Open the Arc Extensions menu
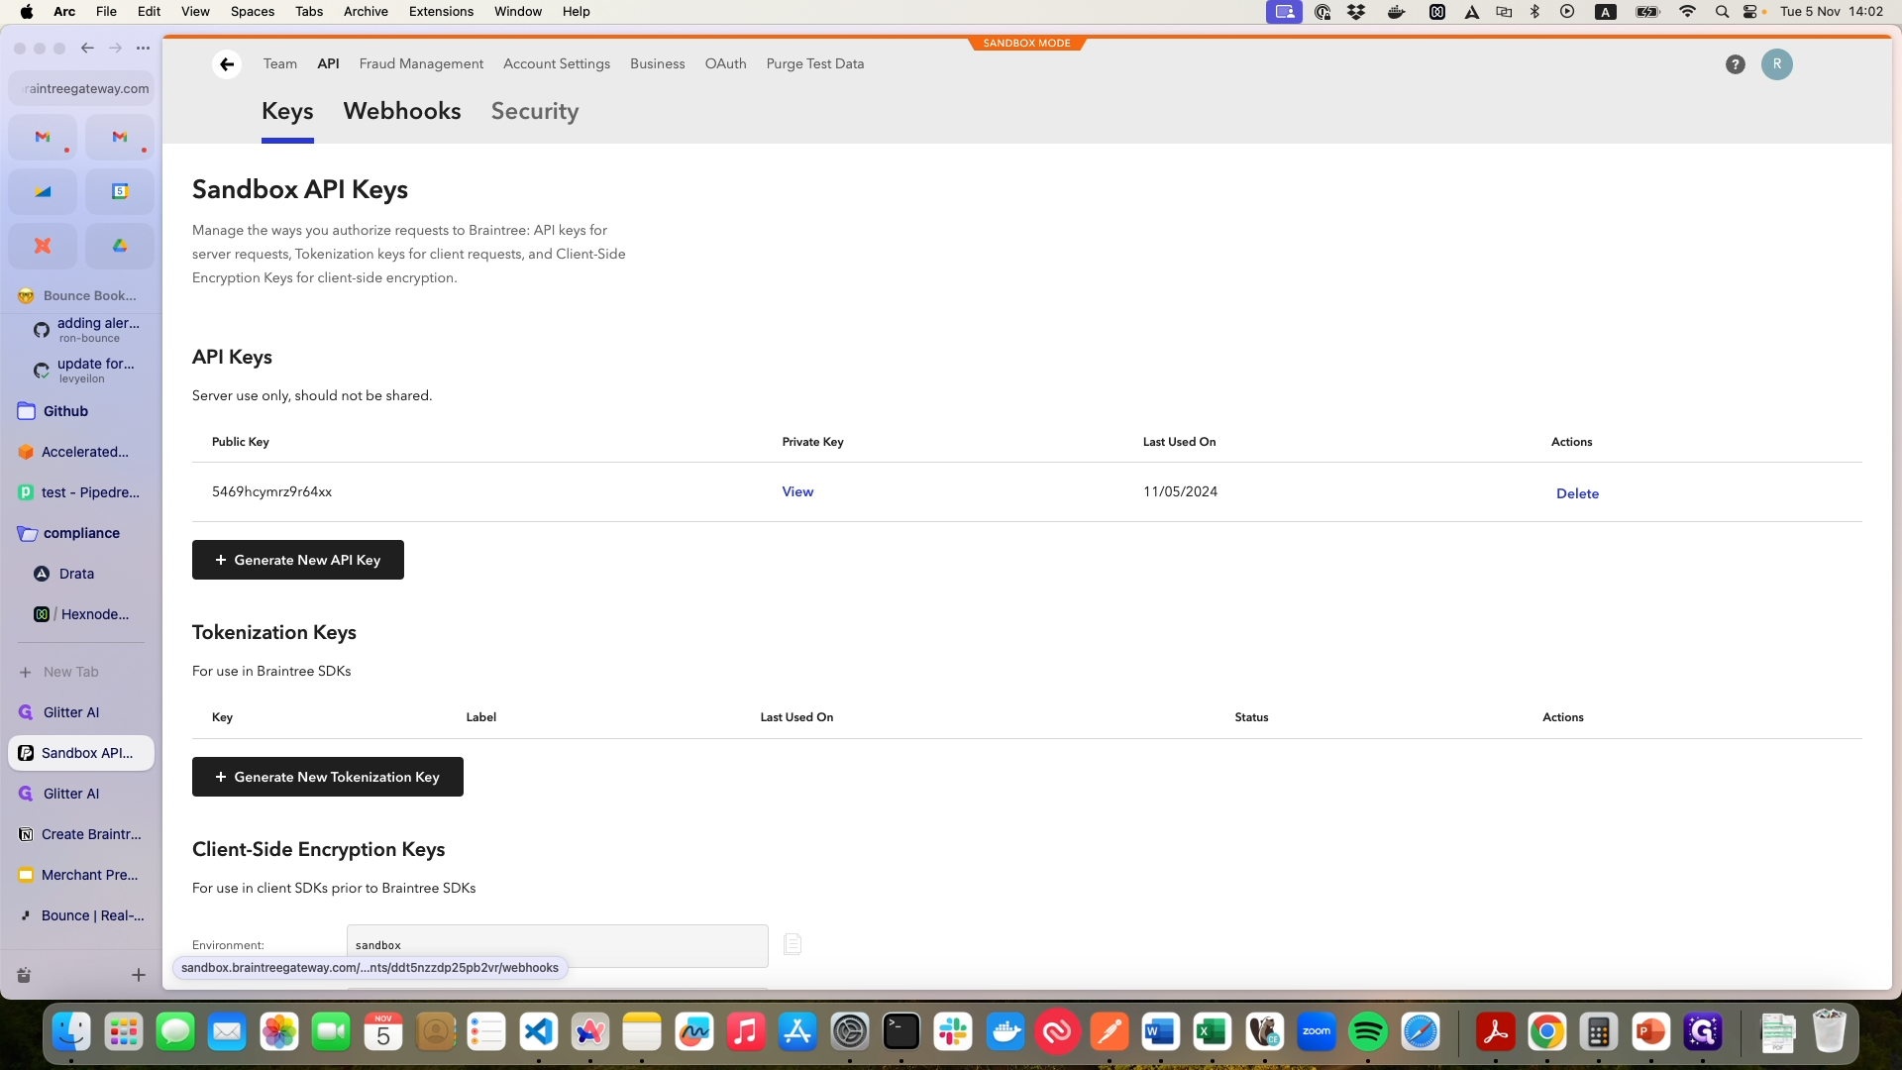Viewport: 1902px width, 1070px height. (441, 12)
